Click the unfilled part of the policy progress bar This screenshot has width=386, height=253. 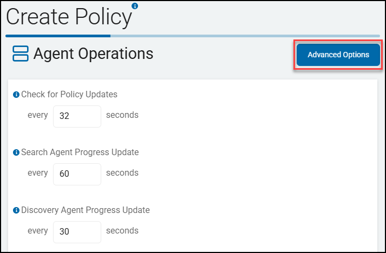[x=244, y=36]
